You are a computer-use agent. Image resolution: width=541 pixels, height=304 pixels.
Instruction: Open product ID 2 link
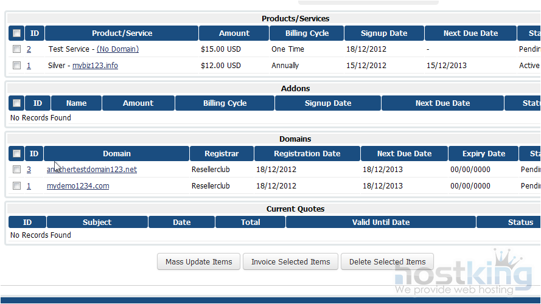[29, 49]
